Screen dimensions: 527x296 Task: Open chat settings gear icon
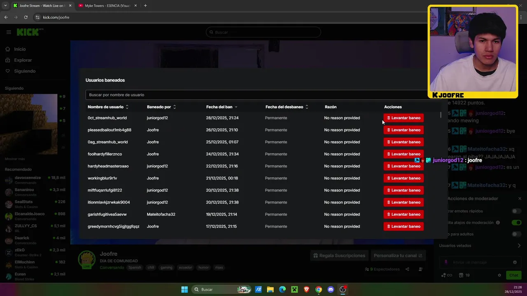(x=499, y=275)
